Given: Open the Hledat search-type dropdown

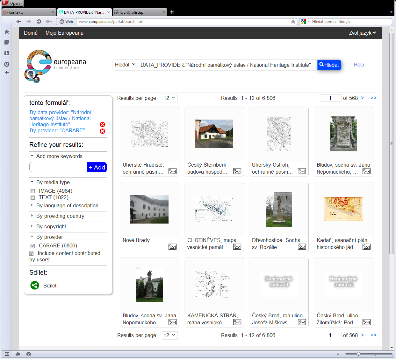Looking at the screenshot, I should pos(125,65).
